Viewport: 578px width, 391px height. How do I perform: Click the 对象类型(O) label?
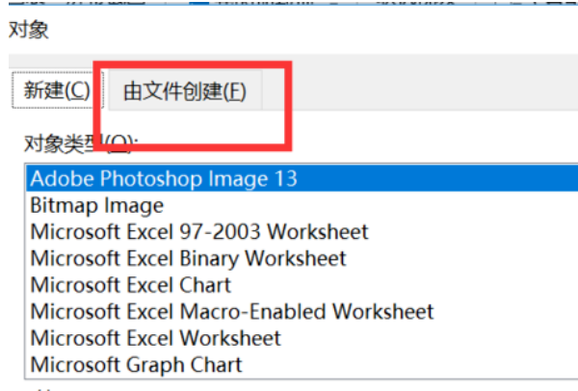[81, 143]
